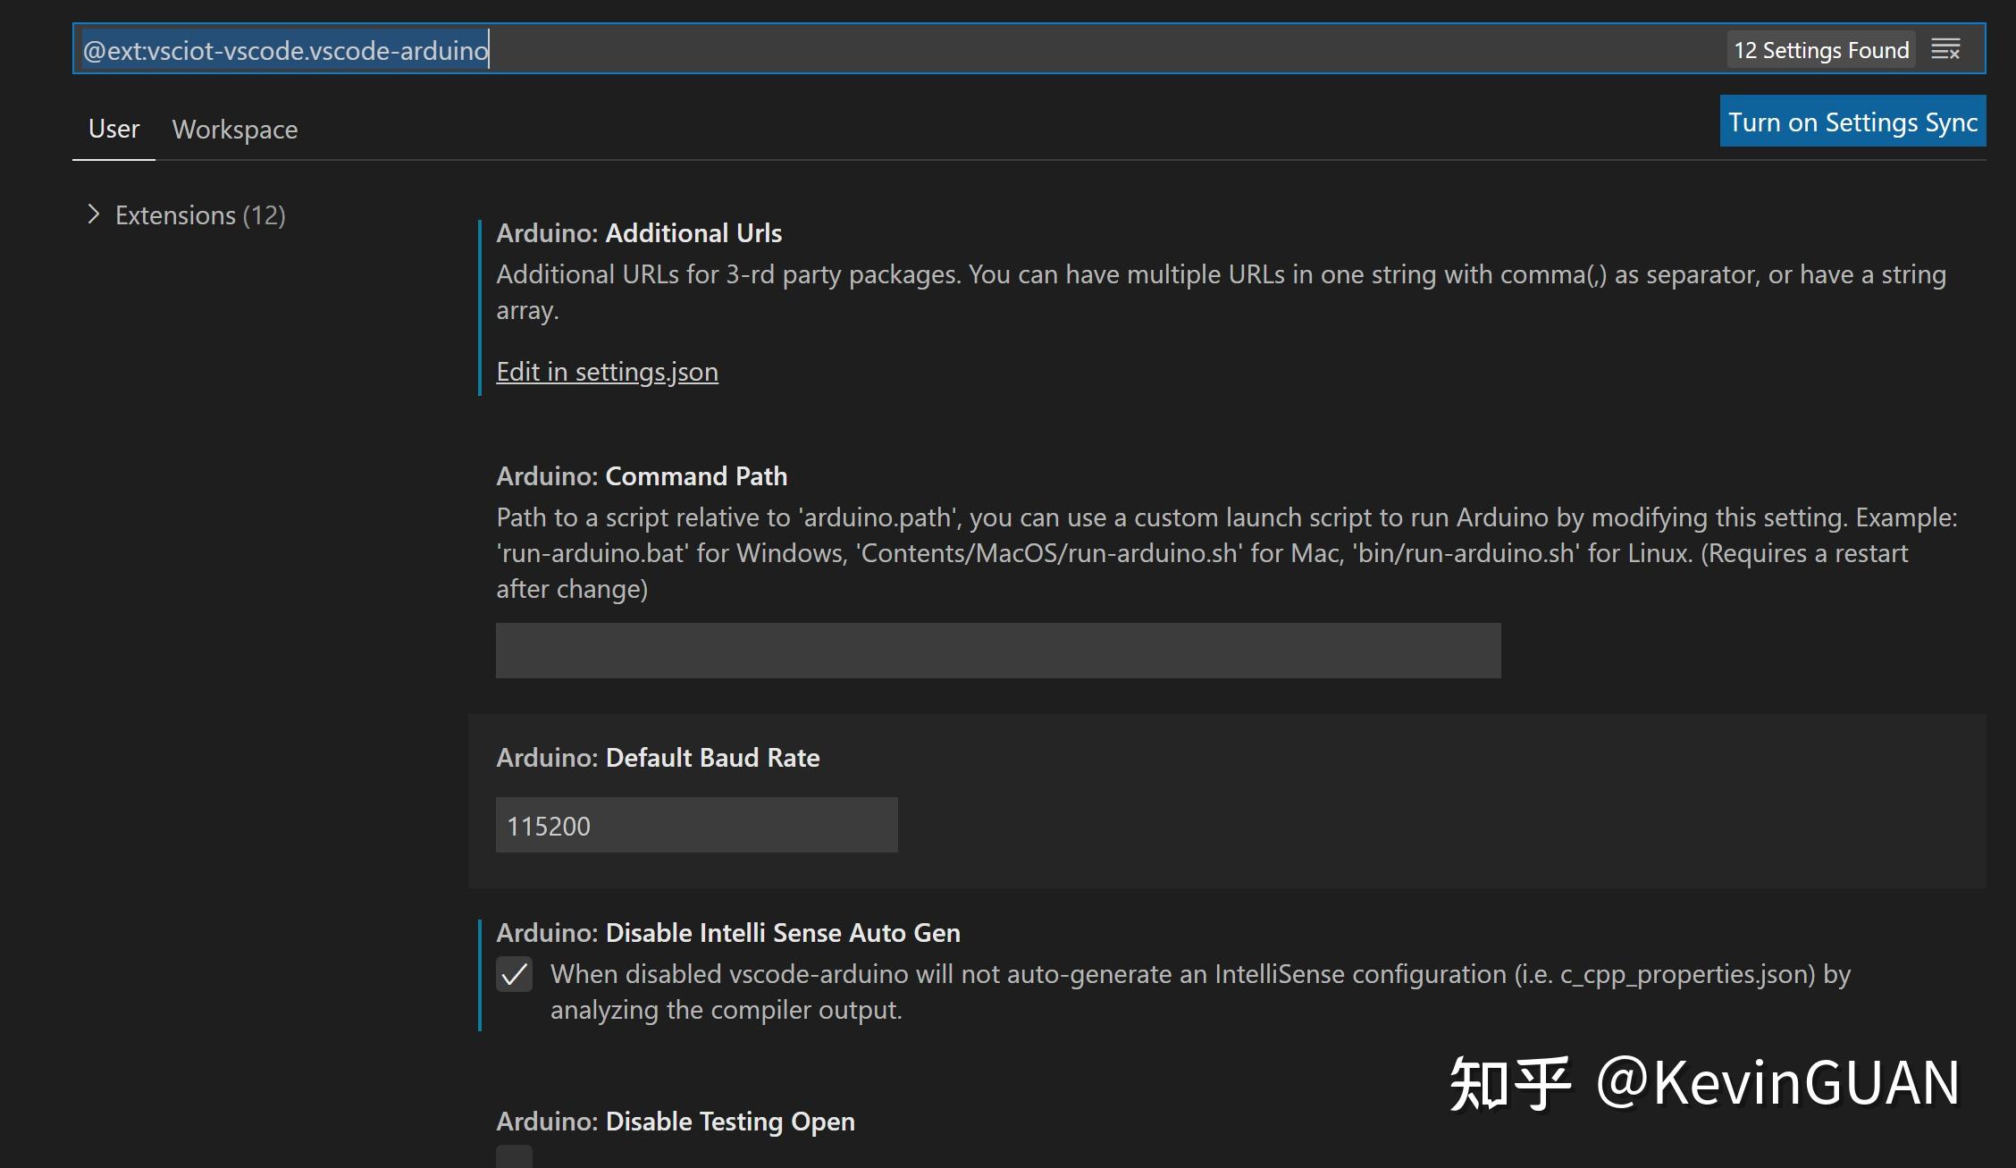
Task: Select the Arduino: Command Path heading
Action: [x=642, y=475]
